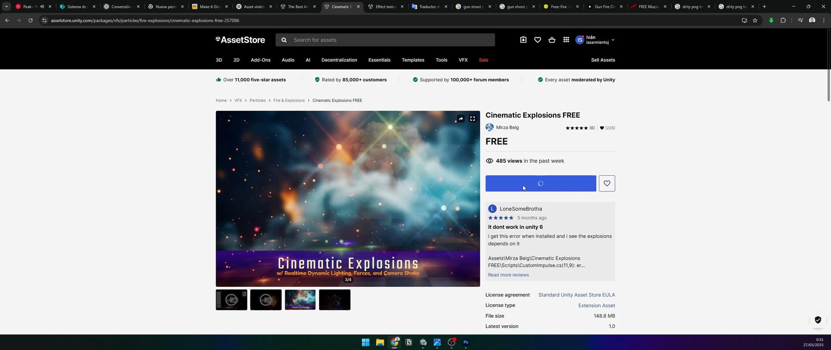
Task: Open the favorites heart in header
Action: [538, 40]
